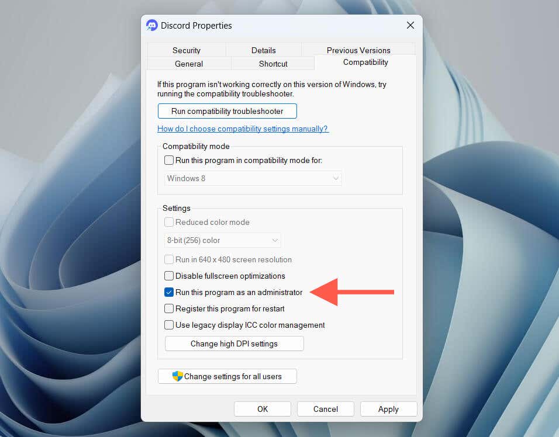Enable compatibility mode checkbox

[169, 160]
